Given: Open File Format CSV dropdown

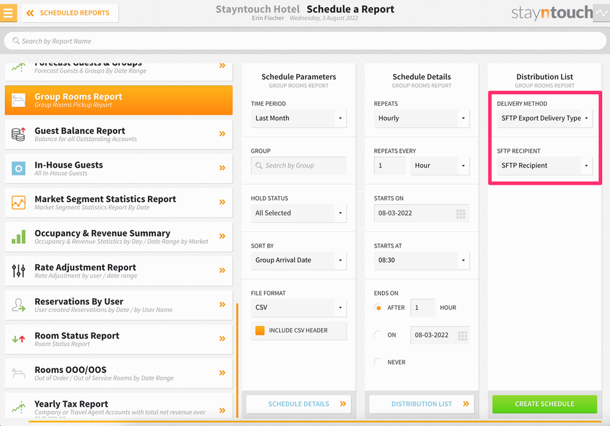Looking at the screenshot, I should pos(299,307).
